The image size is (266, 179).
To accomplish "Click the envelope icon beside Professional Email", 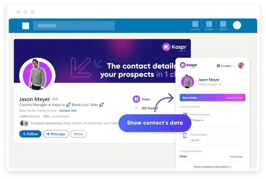I will pos(185,115).
